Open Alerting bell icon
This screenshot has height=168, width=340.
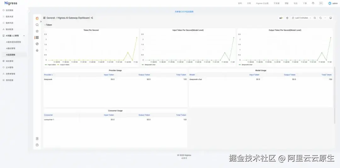tap(37, 50)
